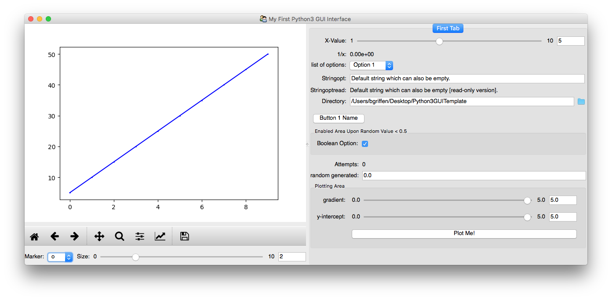Switch to First Tab
Viewport: 612px width, 300px height.
pos(448,28)
